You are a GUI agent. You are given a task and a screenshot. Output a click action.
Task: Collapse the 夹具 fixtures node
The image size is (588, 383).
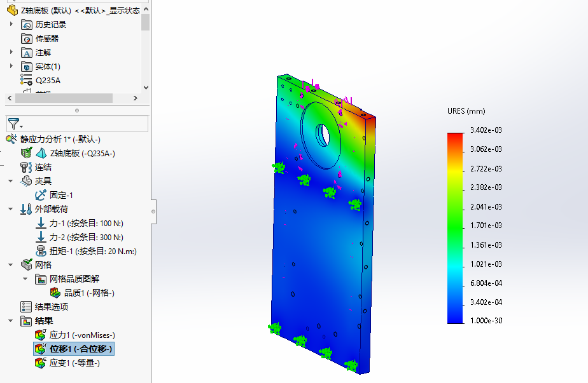tap(10, 181)
